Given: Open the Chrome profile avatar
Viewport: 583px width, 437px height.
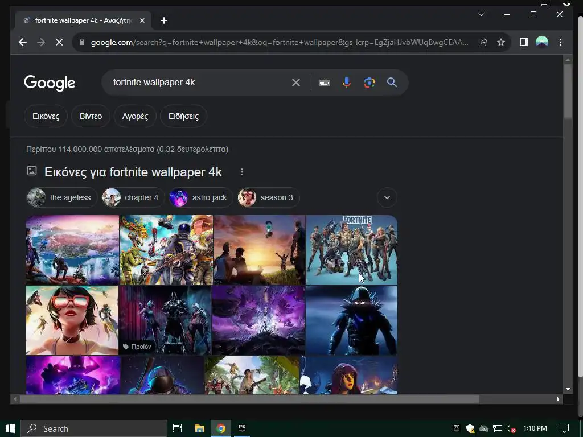Looking at the screenshot, I should pos(542,42).
